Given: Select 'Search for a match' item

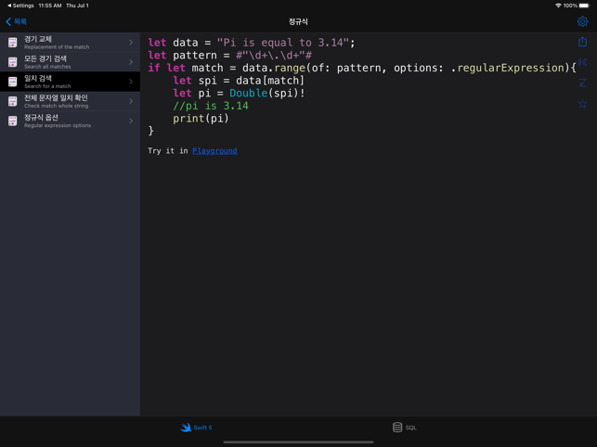Looking at the screenshot, I should pyautogui.click(x=70, y=82).
